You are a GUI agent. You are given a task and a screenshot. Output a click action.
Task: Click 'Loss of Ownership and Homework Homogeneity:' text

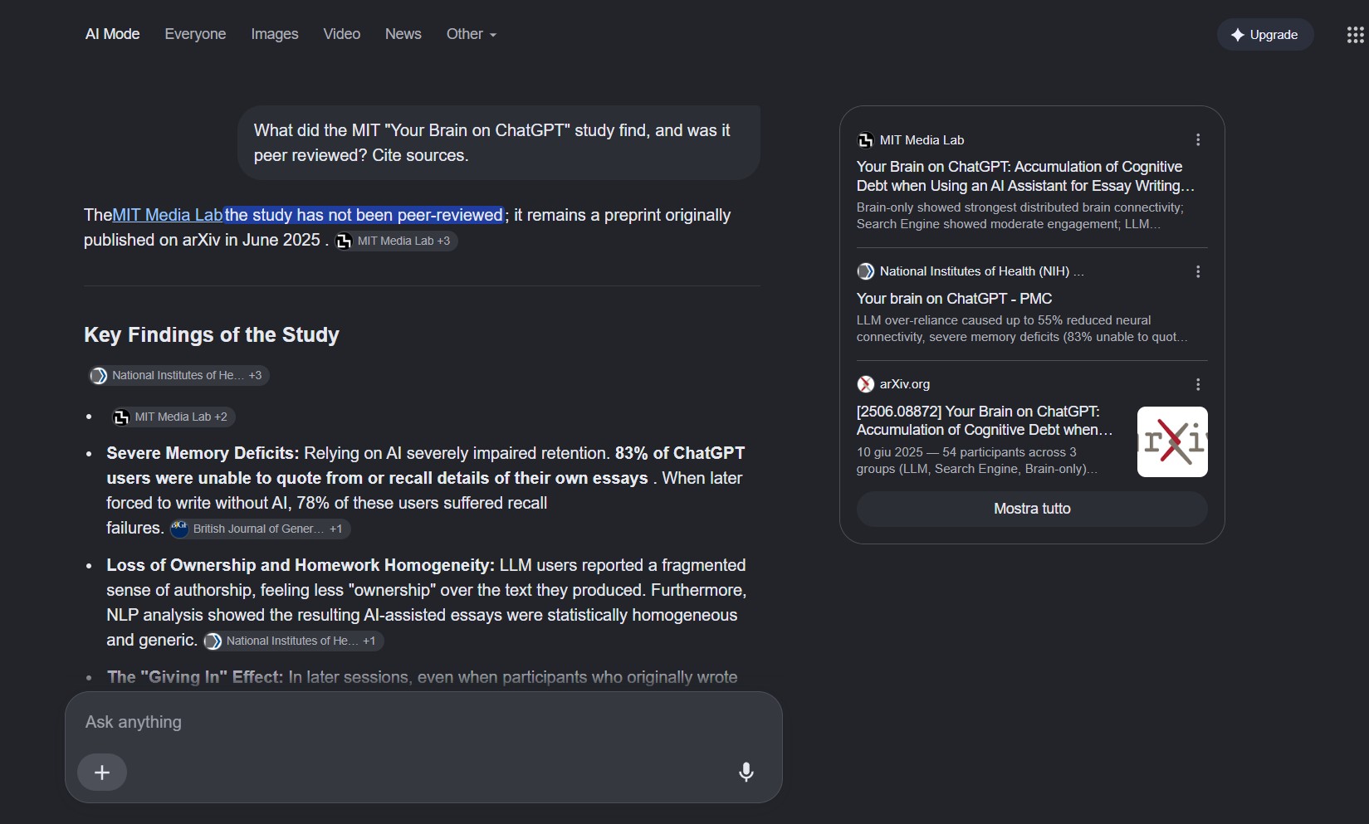click(x=301, y=565)
